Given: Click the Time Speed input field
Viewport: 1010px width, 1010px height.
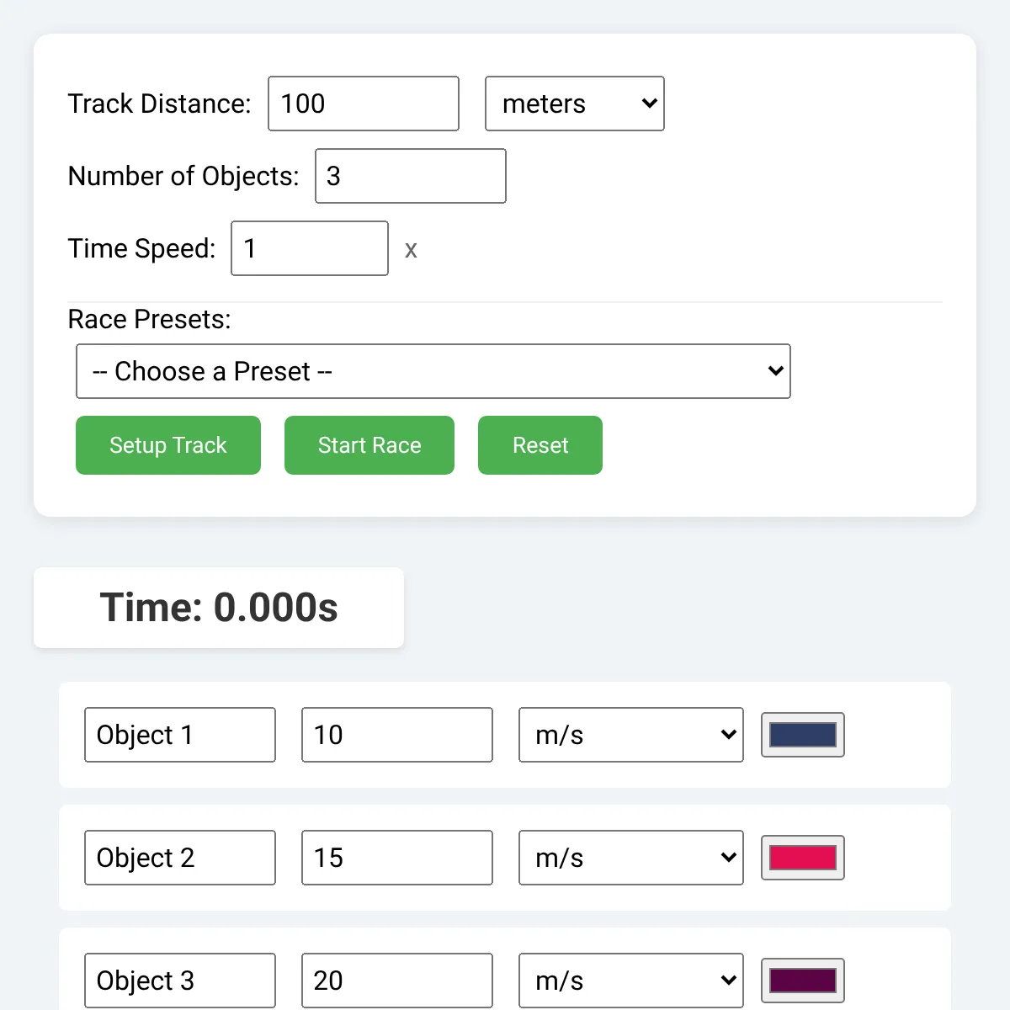Looking at the screenshot, I should tap(310, 248).
